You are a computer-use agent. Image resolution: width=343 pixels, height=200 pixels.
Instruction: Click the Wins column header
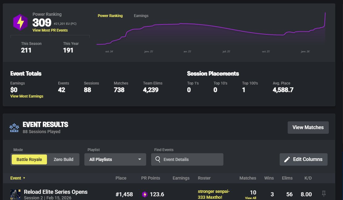[x=269, y=178]
